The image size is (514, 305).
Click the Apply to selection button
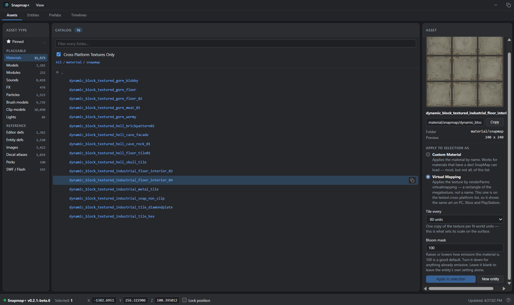[450, 279]
